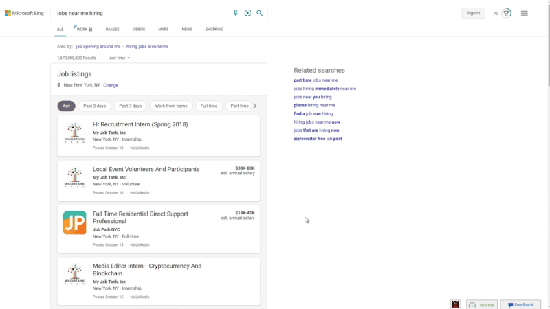Click the rewards trophy icon
The image size is (550, 309).
506,13
